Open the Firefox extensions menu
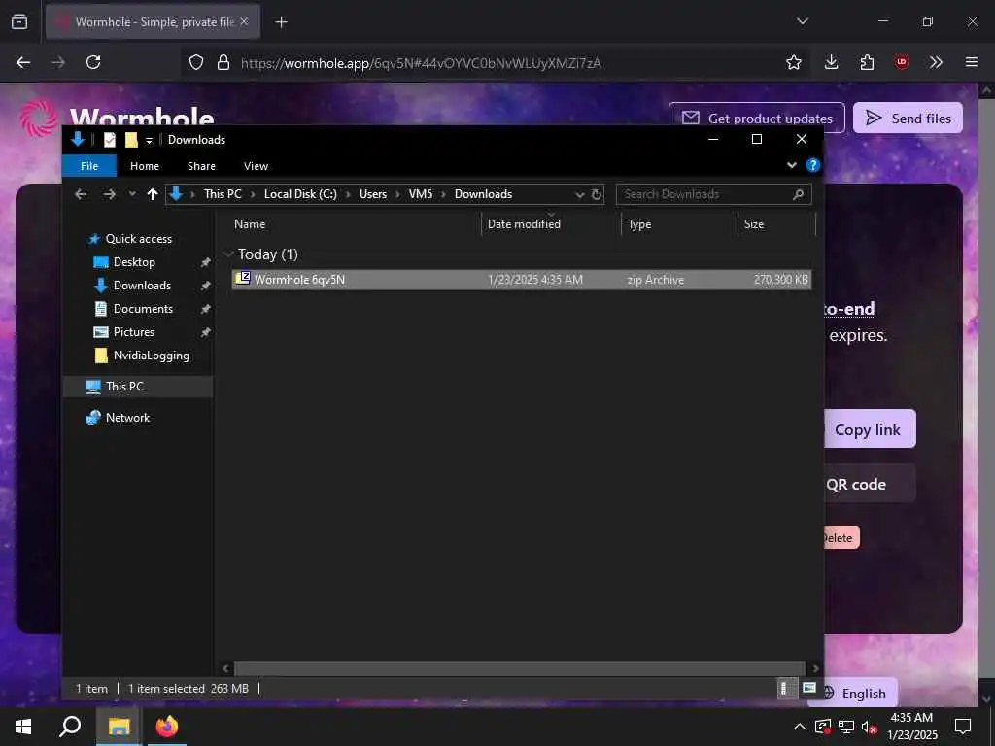Viewport: 995px width, 746px height. tap(867, 62)
